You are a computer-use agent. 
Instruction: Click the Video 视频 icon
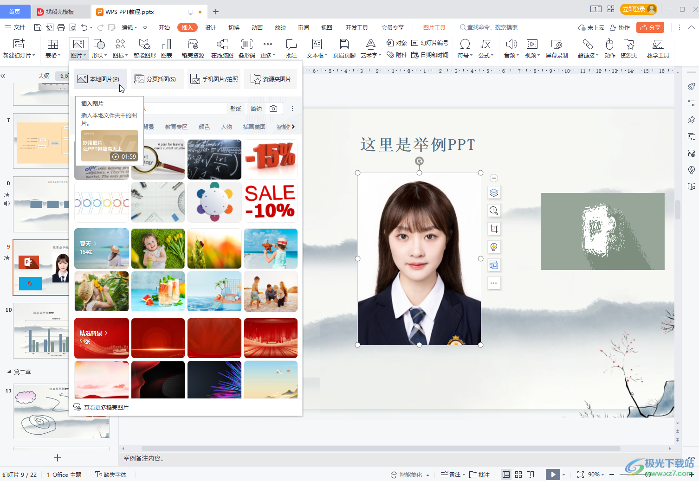(x=532, y=44)
